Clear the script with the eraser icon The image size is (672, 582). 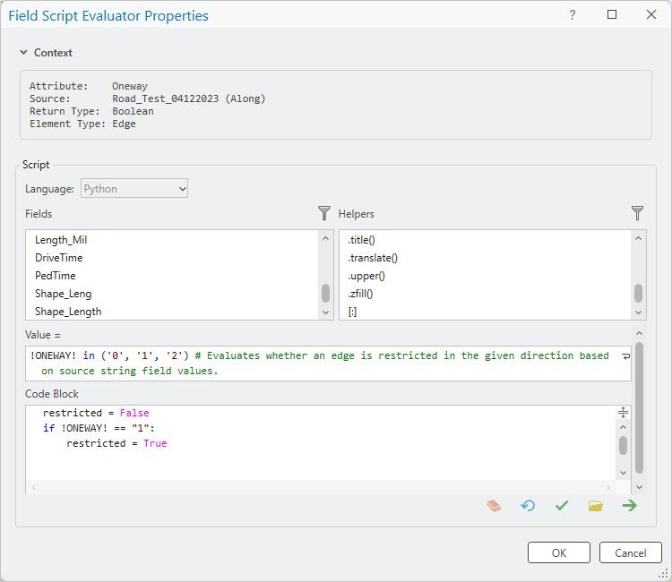494,506
